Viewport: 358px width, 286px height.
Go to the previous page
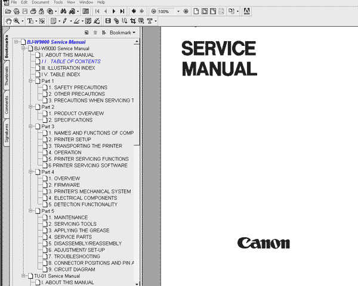pyautogui.click(x=106, y=11)
